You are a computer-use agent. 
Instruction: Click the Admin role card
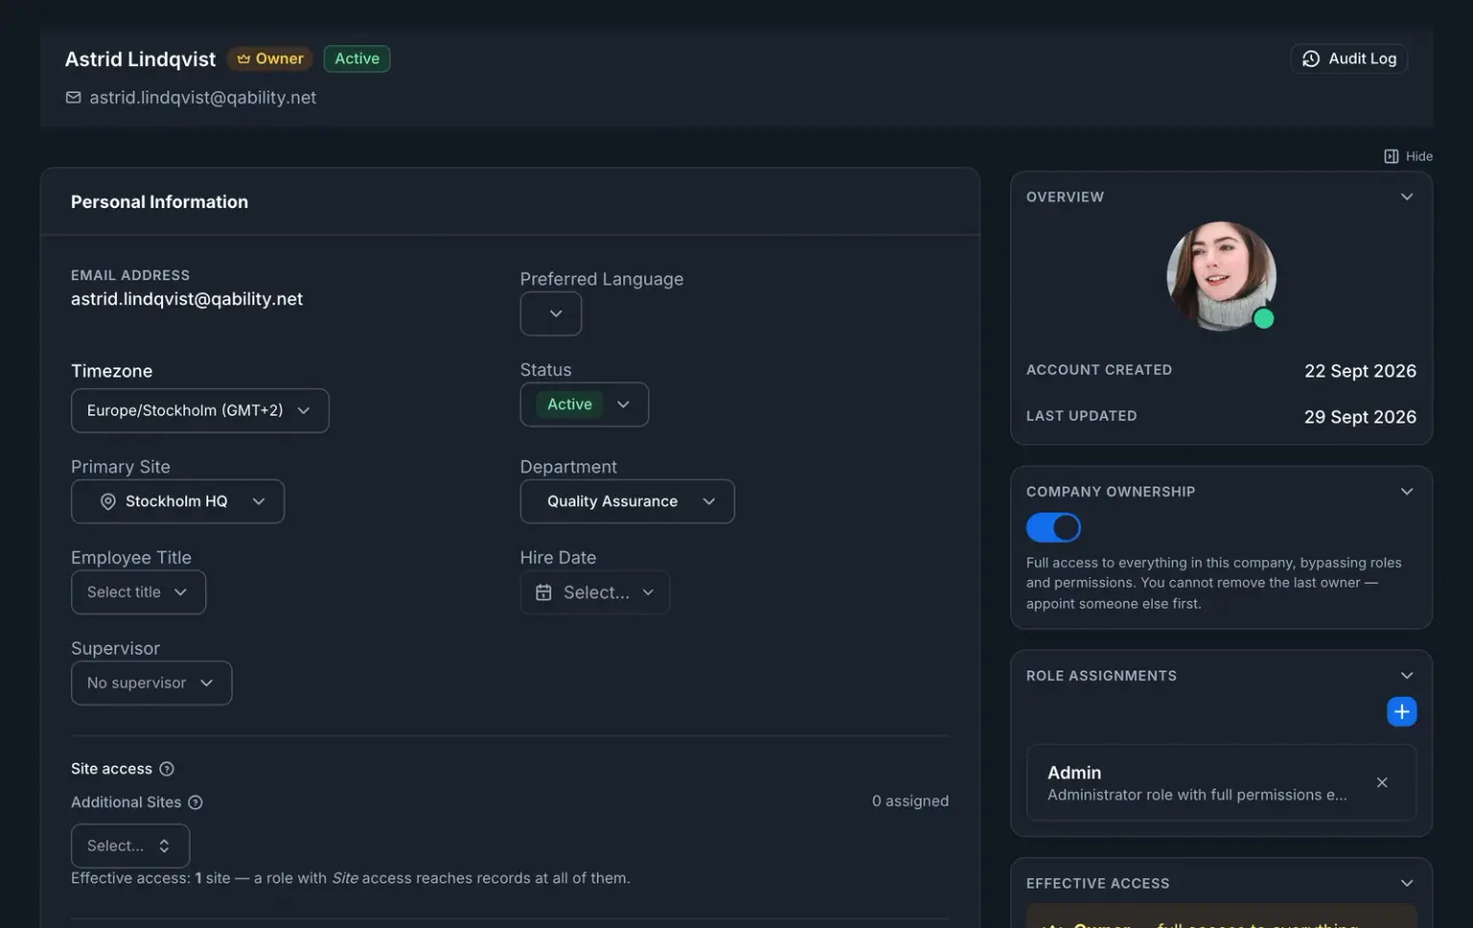pyautogui.click(x=1221, y=783)
